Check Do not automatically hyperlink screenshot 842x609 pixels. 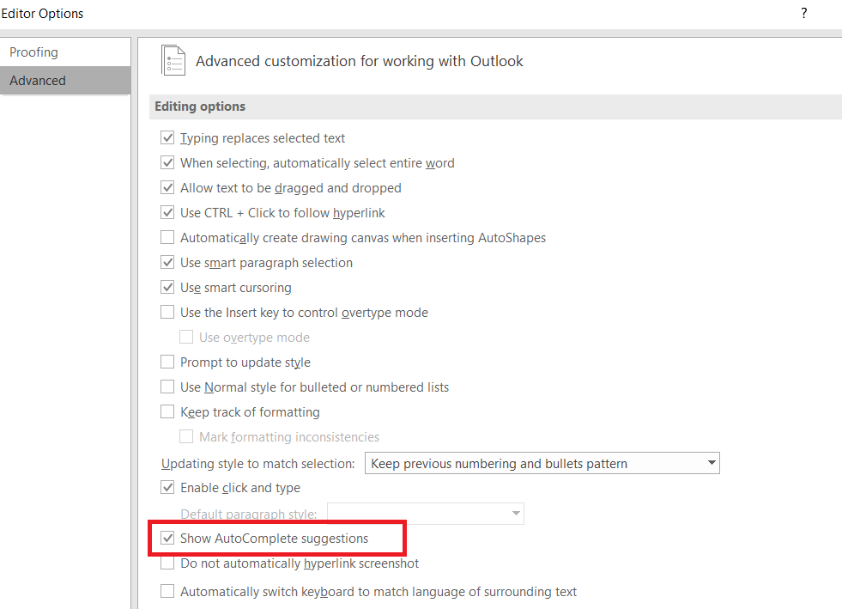pos(167,563)
